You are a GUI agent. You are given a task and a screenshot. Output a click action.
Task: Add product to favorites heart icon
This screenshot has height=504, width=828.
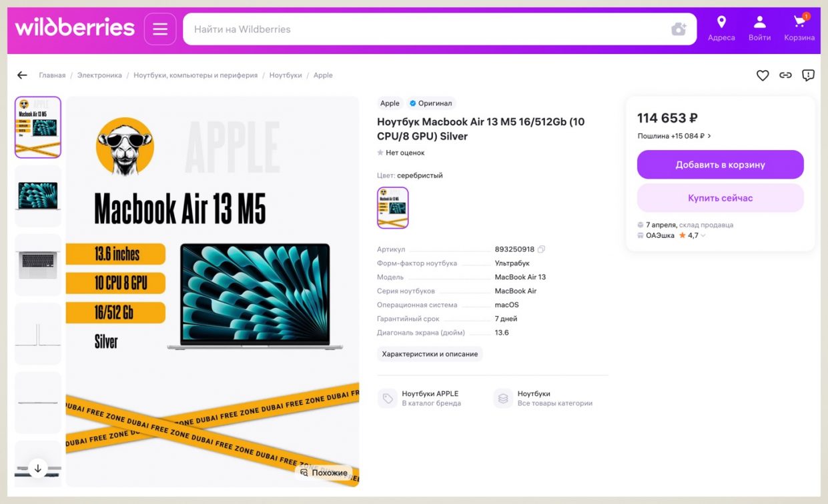763,75
